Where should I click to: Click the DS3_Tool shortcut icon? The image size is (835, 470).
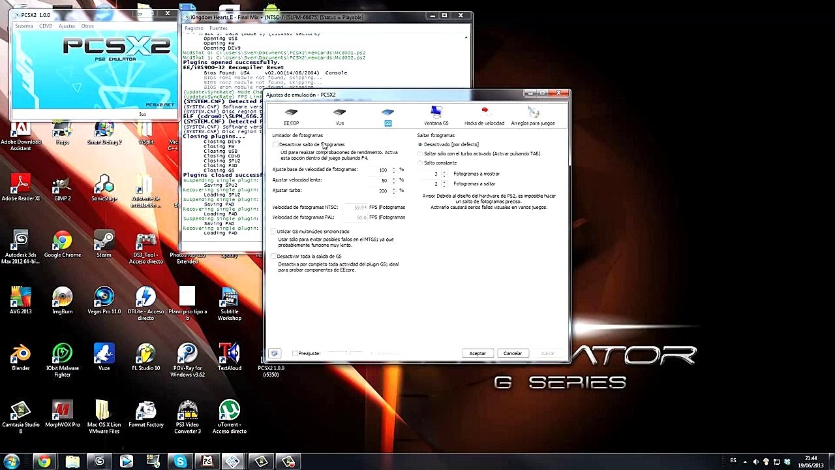pos(145,247)
